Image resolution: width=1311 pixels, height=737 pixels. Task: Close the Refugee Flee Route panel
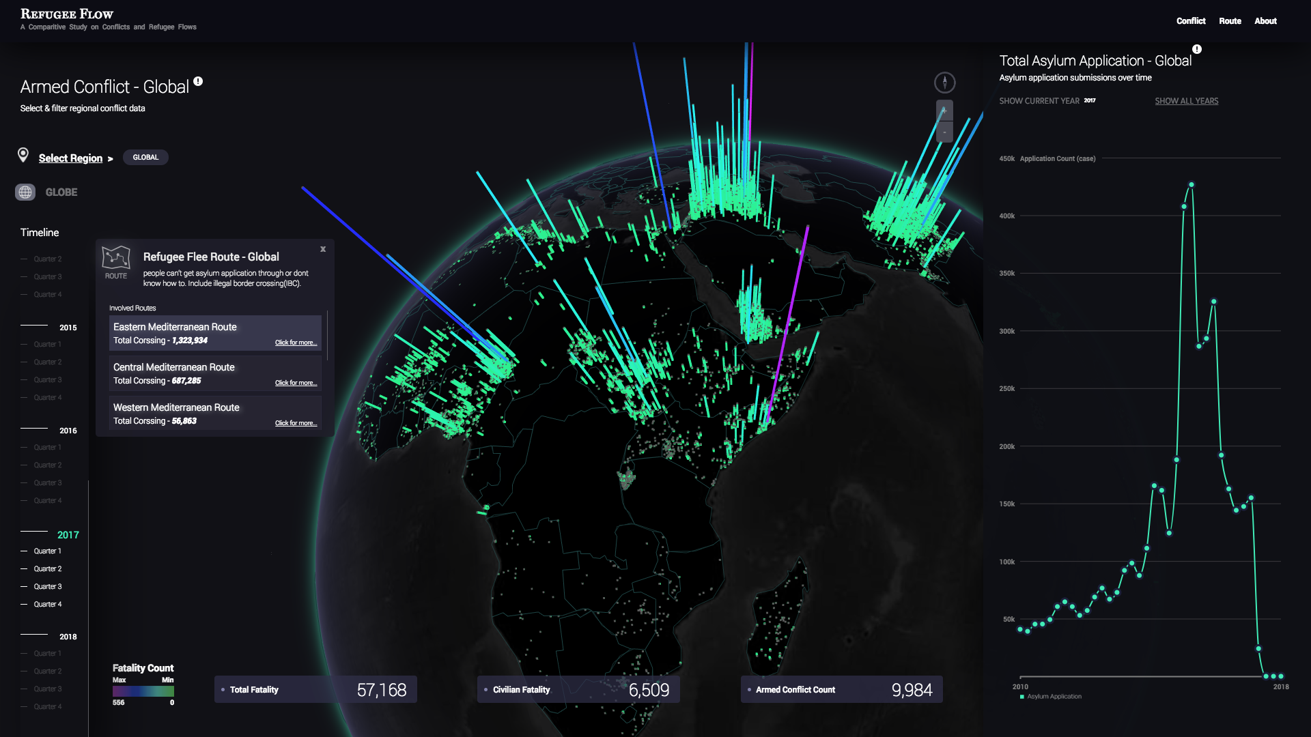[x=323, y=249]
